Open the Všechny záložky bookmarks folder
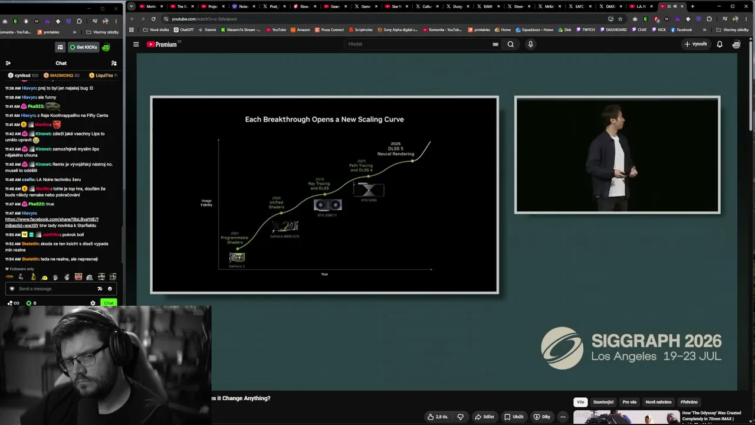Image resolution: width=755 pixels, height=425 pixels. (733, 30)
